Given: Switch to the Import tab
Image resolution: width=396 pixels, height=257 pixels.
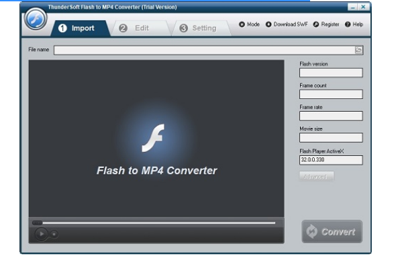Looking at the screenshot, I should click(x=81, y=28).
